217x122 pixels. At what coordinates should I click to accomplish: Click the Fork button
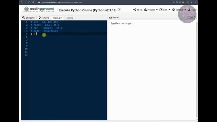click(137, 10)
